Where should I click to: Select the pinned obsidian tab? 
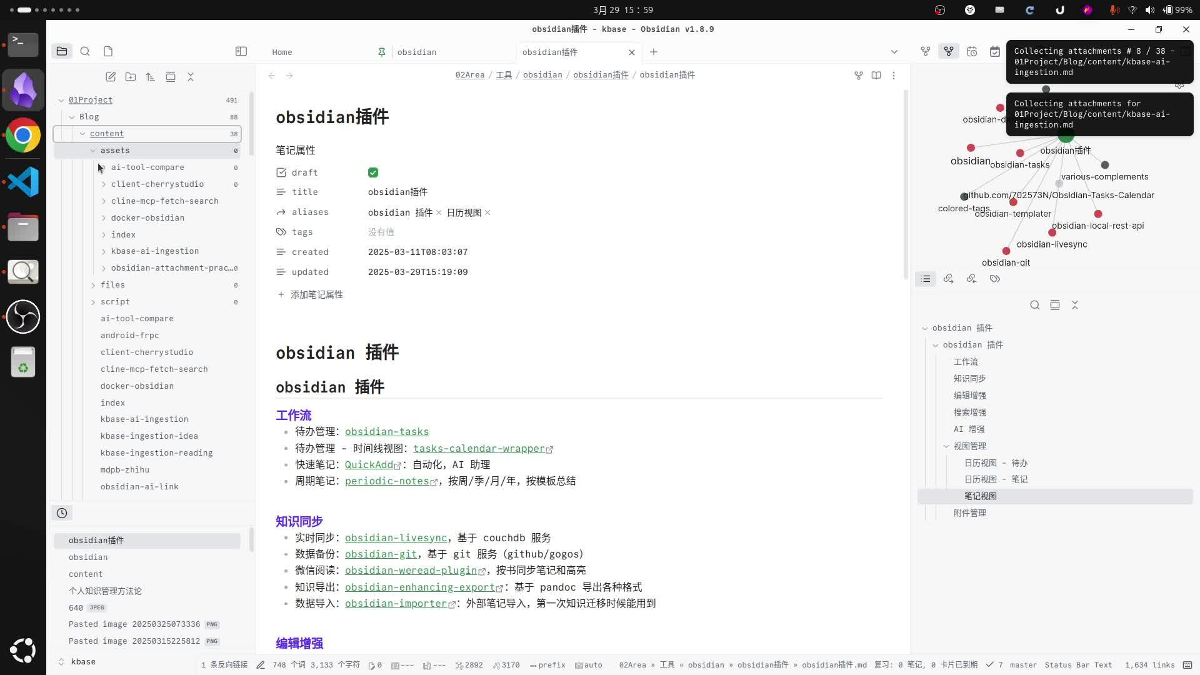click(x=417, y=52)
